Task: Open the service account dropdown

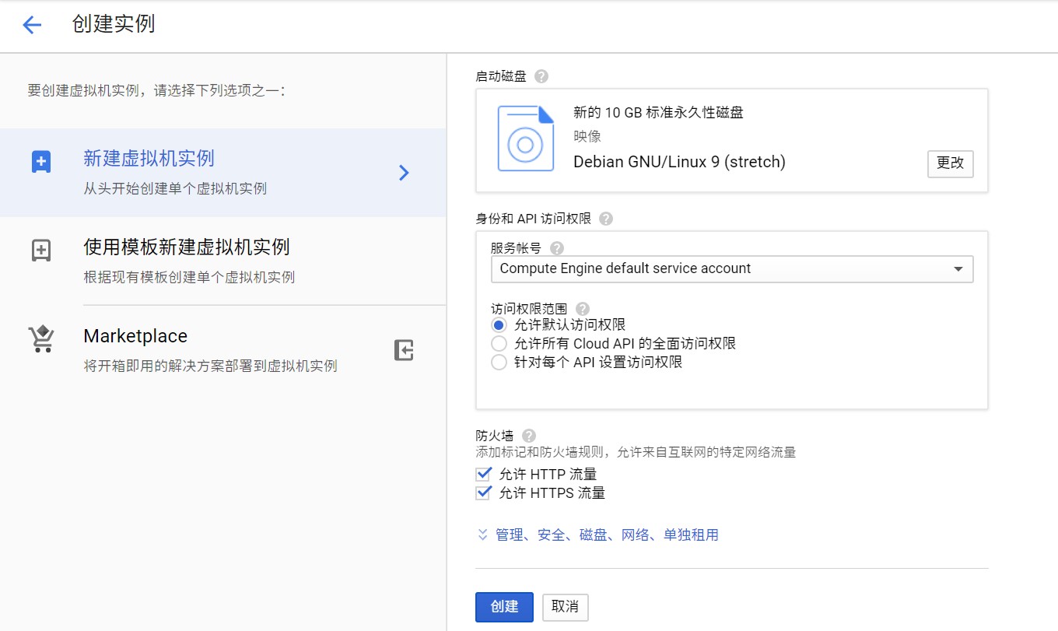Action: pyautogui.click(x=731, y=269)
